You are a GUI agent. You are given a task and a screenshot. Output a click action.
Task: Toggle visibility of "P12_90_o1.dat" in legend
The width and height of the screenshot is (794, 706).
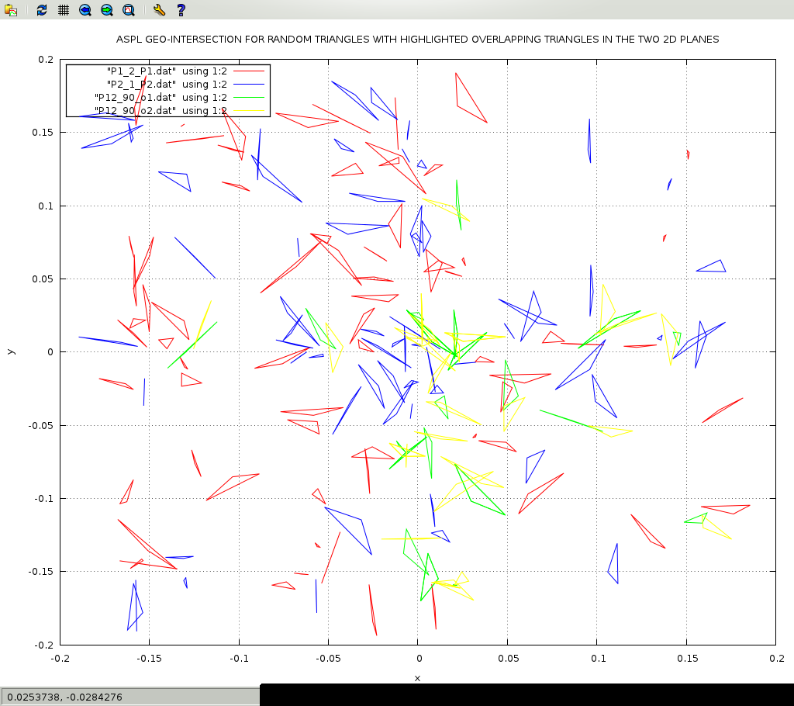[x=160, y=97]
